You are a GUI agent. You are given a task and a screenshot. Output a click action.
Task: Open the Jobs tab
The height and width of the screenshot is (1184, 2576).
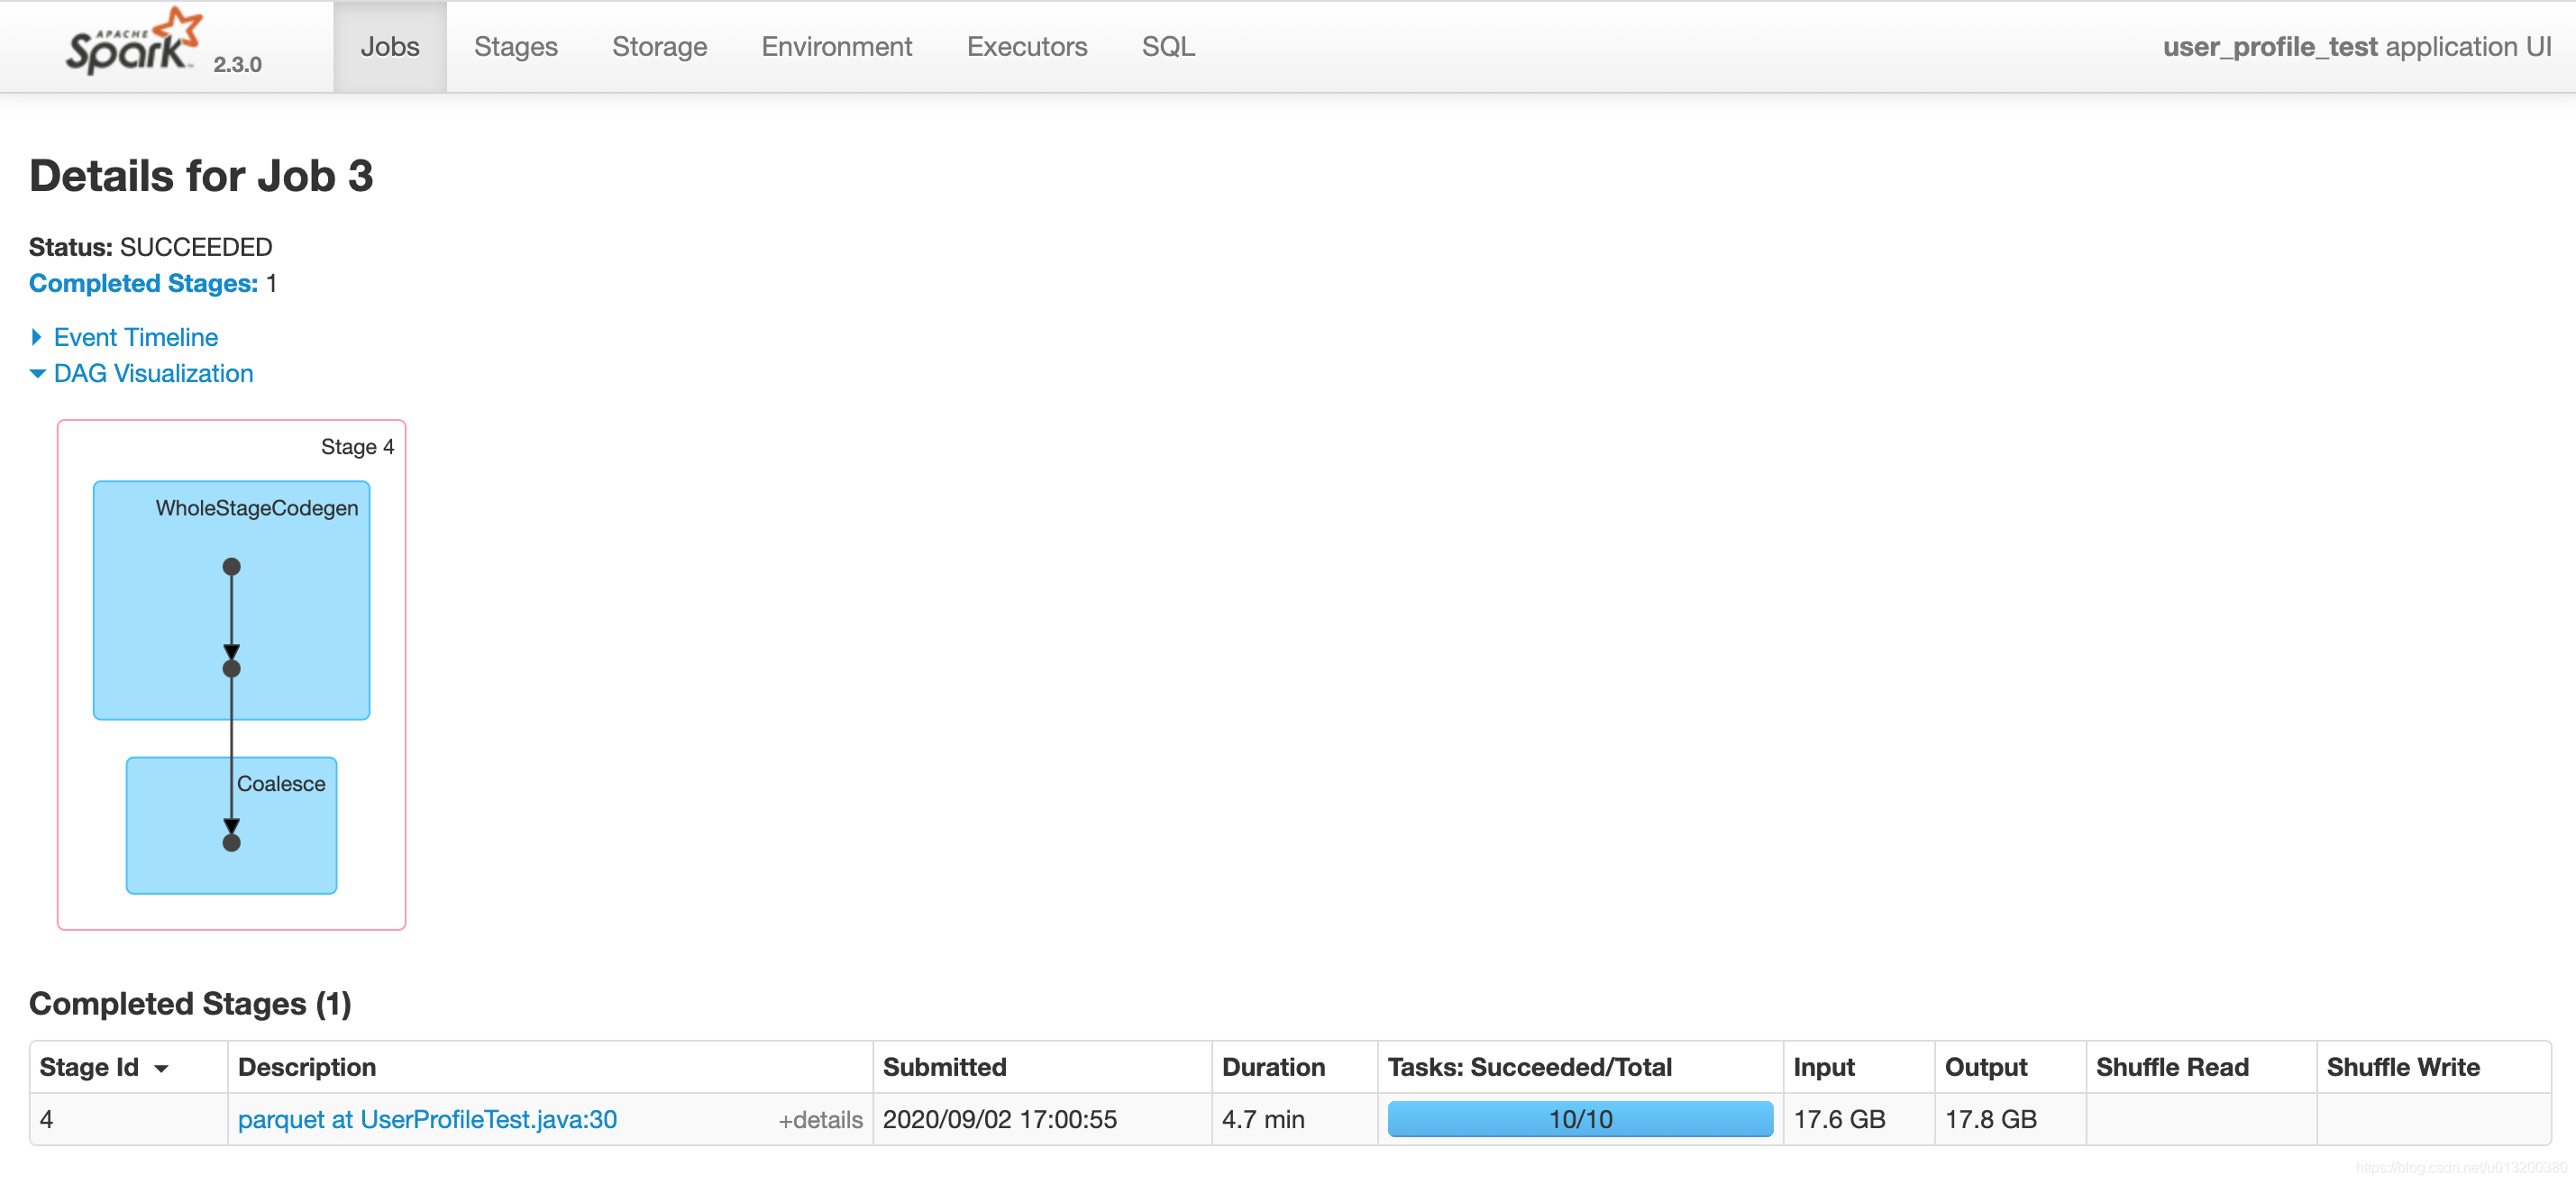coord(390,47)
